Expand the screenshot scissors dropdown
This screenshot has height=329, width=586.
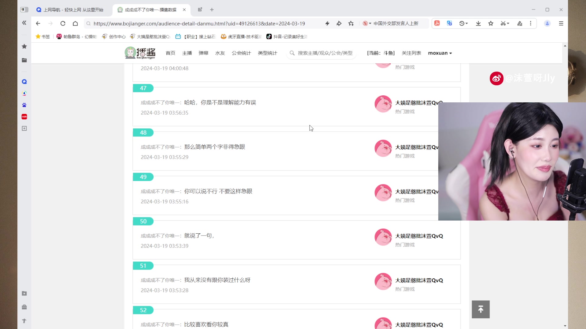tap(508, 23)
